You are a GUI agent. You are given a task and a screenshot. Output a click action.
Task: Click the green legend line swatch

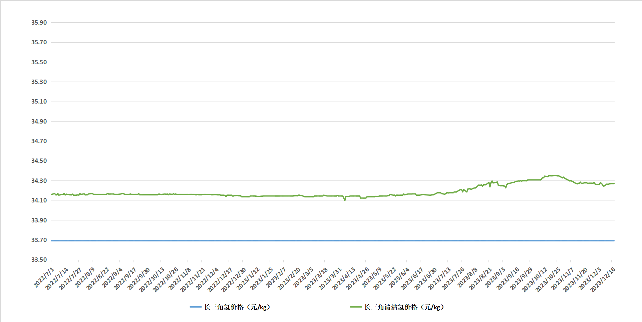tap(356, 307)
